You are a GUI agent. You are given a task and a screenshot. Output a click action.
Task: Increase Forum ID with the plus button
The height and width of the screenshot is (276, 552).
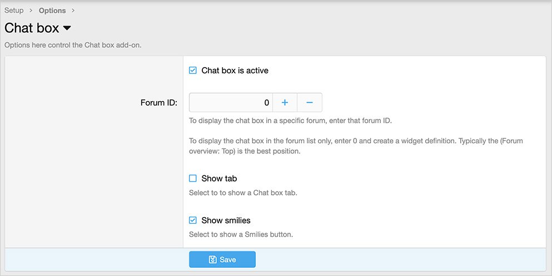click(285, 103)
